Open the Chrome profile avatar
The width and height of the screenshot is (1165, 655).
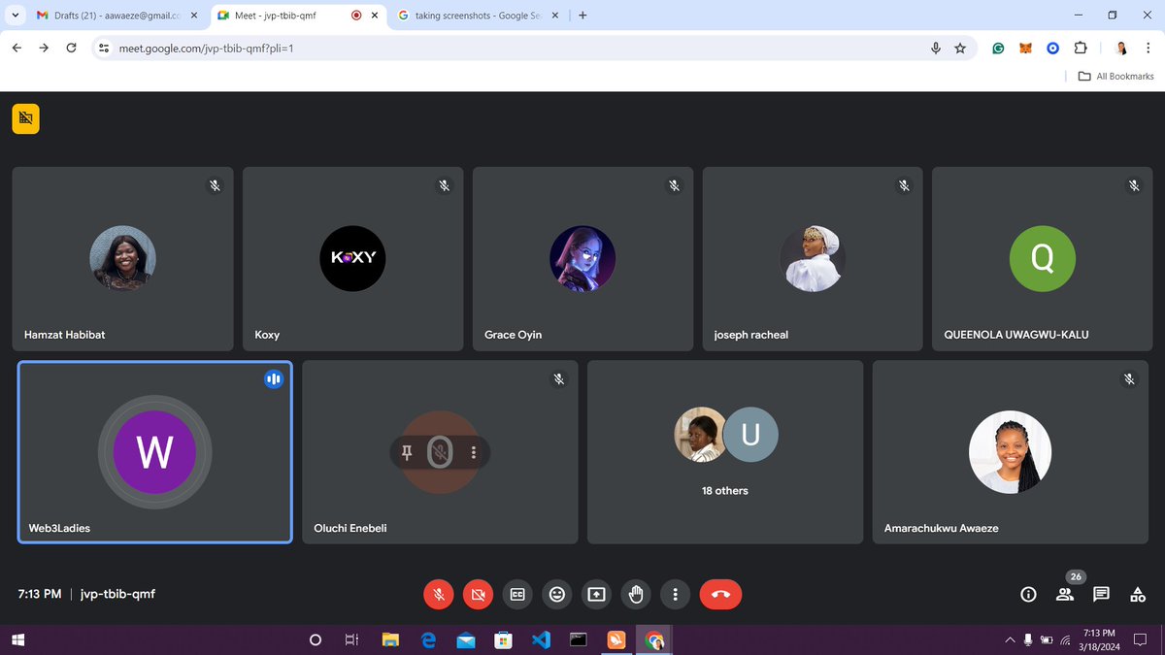pos(1121,48)
